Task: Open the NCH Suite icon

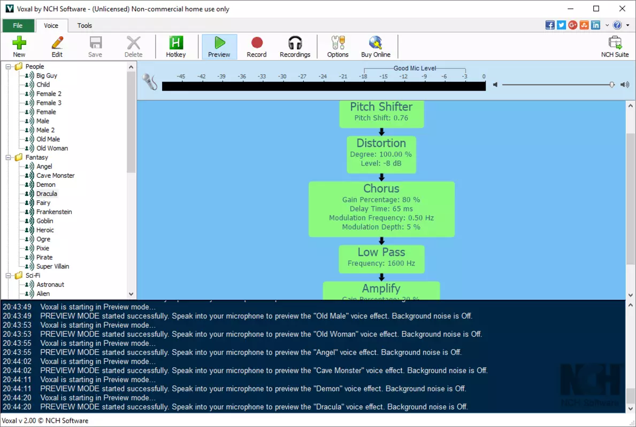Action: [615, 46]
